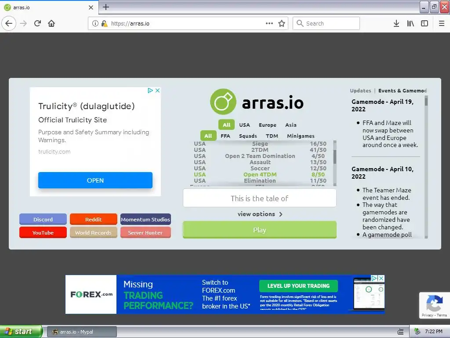Screen dimensions: 450x338
Task: Open the browser hamburger menu
Action: click(442, 23)
